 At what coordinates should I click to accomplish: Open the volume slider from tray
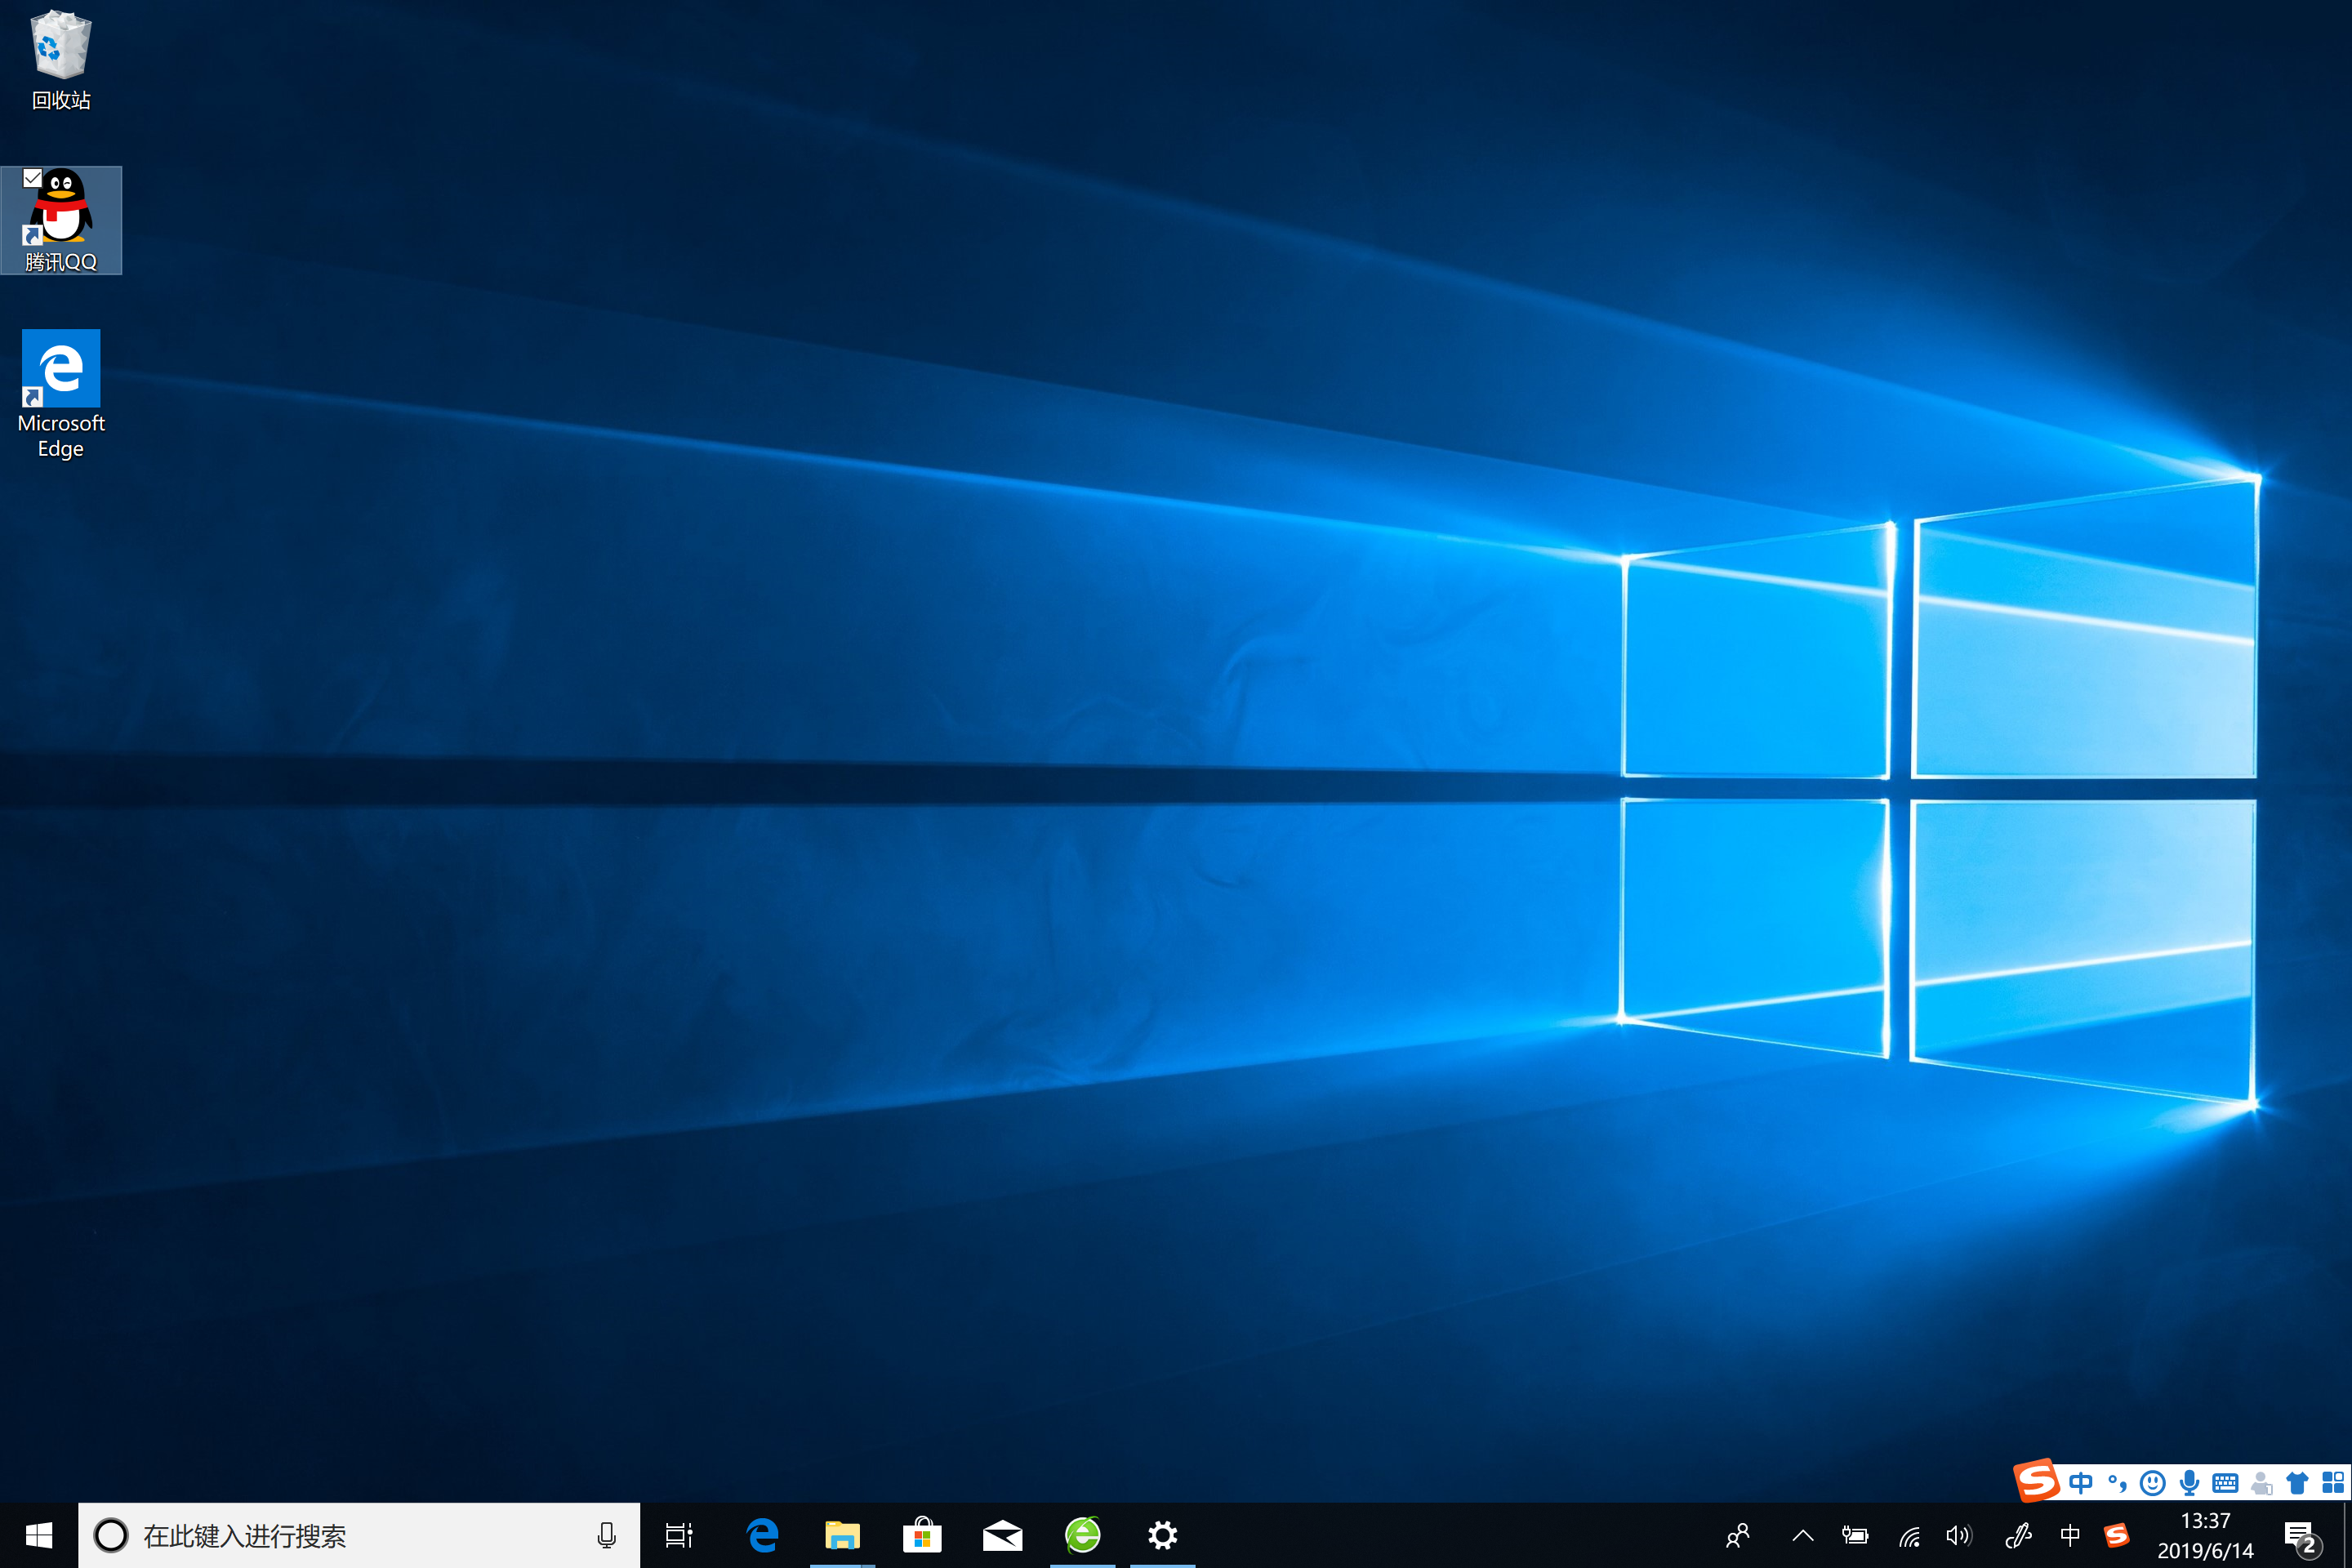[1958, 1535]
